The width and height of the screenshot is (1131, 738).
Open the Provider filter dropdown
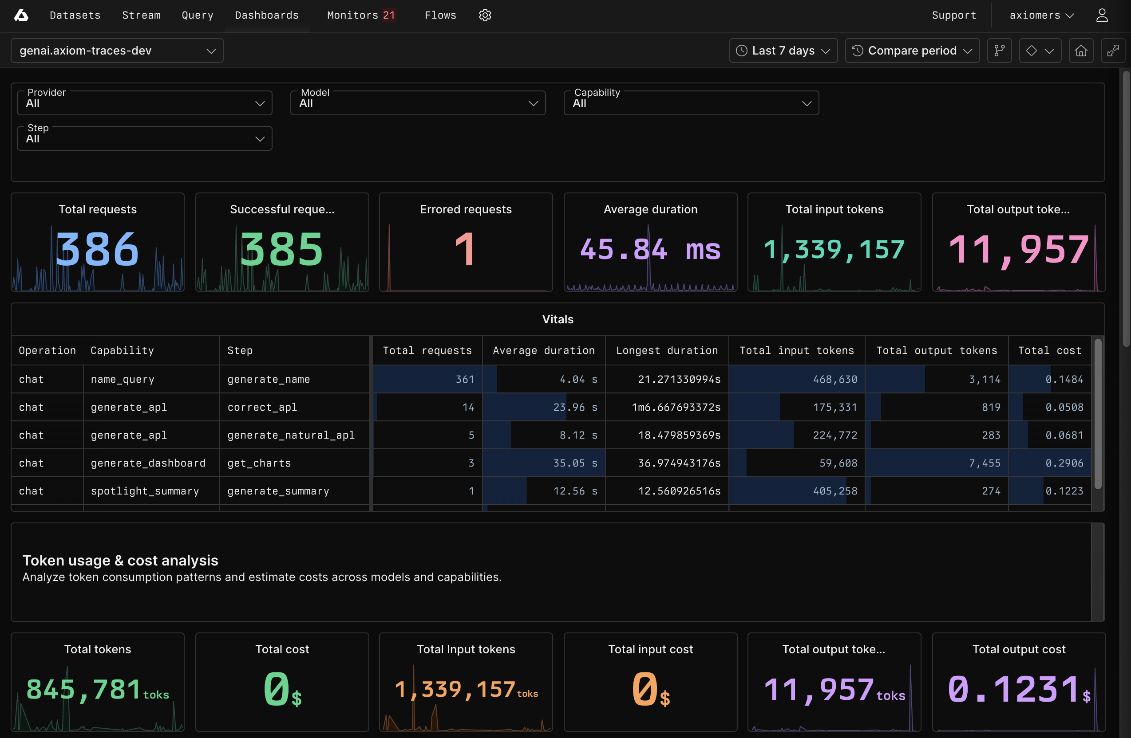coord(144,102)
